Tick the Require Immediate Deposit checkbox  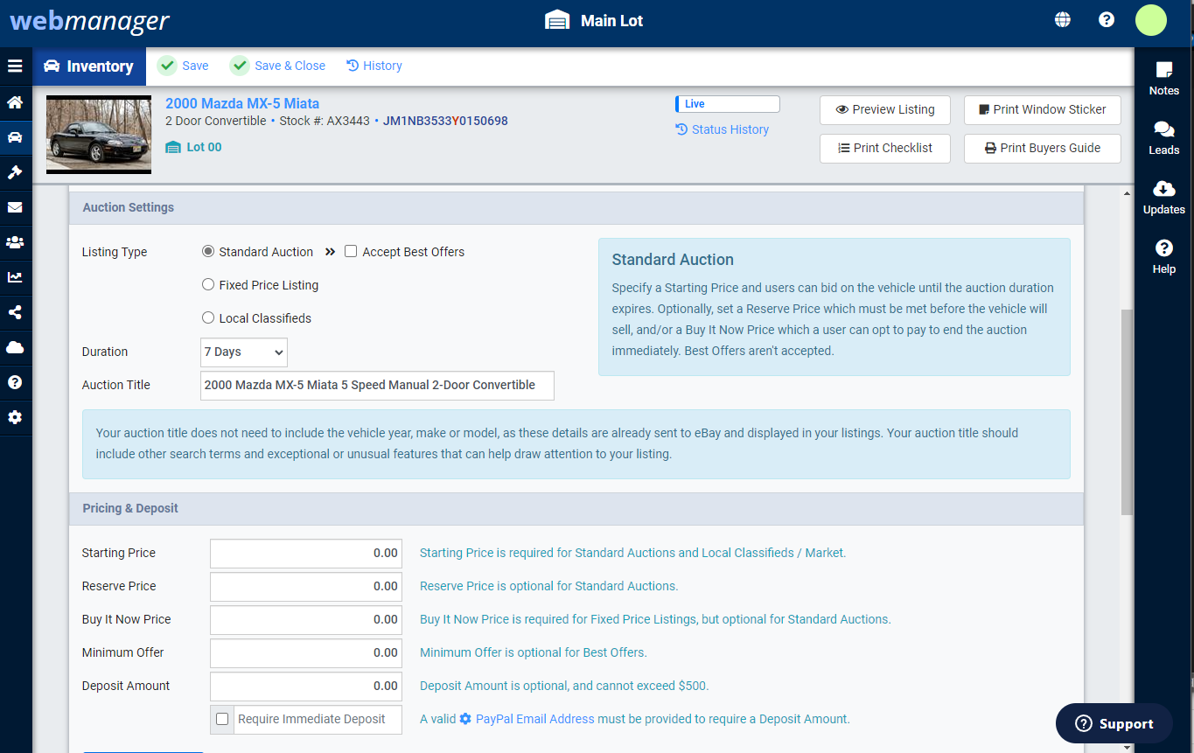coord(222,719)
